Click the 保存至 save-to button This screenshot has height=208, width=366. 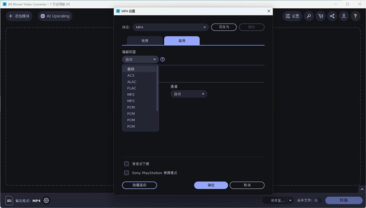275,200
